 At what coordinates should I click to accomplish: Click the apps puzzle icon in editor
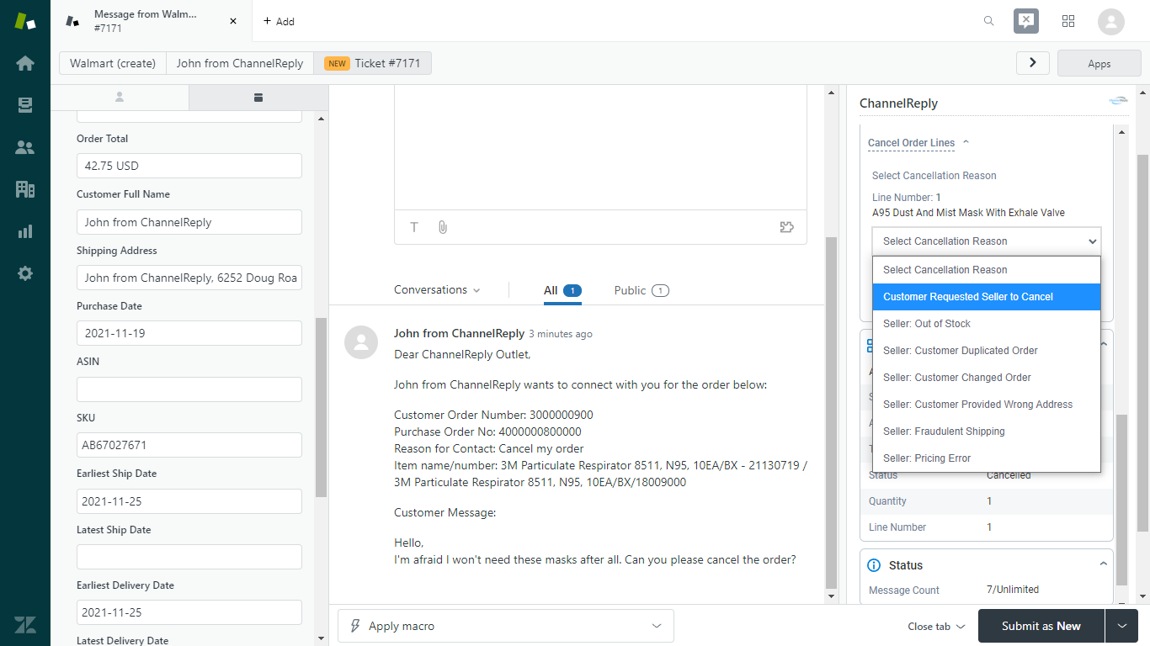tap(787, 227)
